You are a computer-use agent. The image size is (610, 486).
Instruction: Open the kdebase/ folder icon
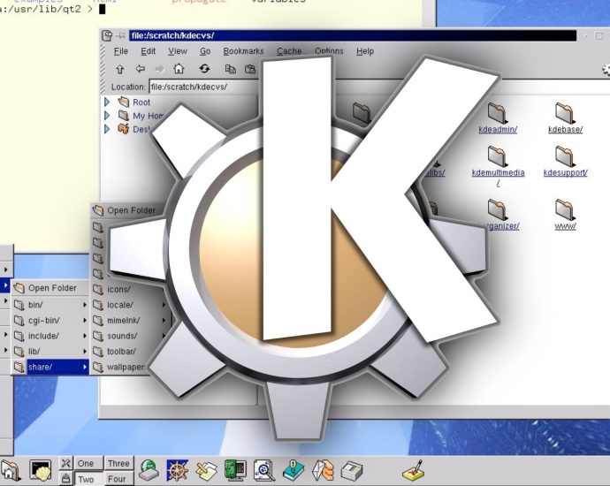tap(565, 113)
